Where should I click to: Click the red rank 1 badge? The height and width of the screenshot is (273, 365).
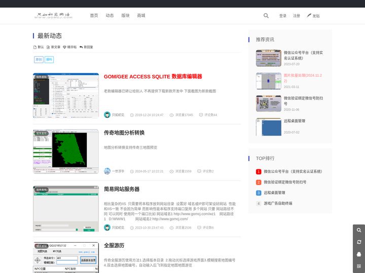click(x=259, y=171)
